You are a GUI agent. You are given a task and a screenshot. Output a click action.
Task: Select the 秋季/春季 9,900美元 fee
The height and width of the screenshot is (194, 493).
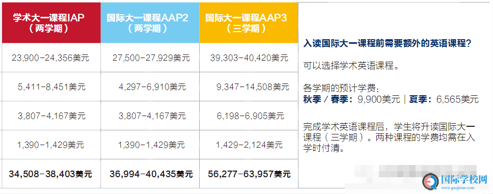pyautogui.click(x=352, y=100)
